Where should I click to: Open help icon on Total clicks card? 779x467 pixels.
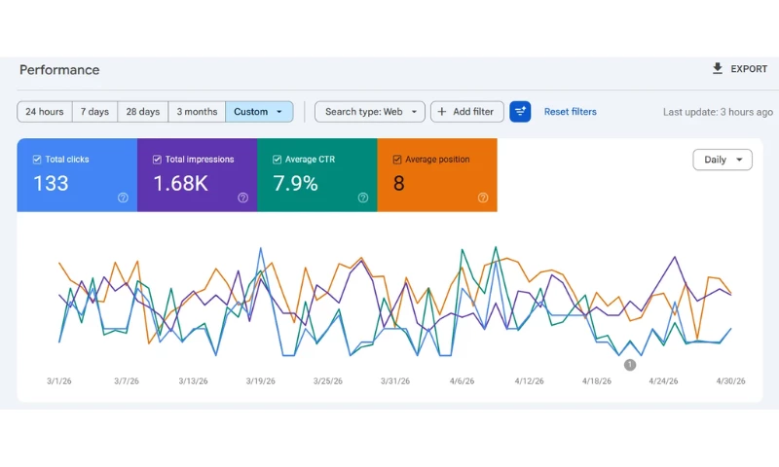pyautogui.click(x=123, y=198)
